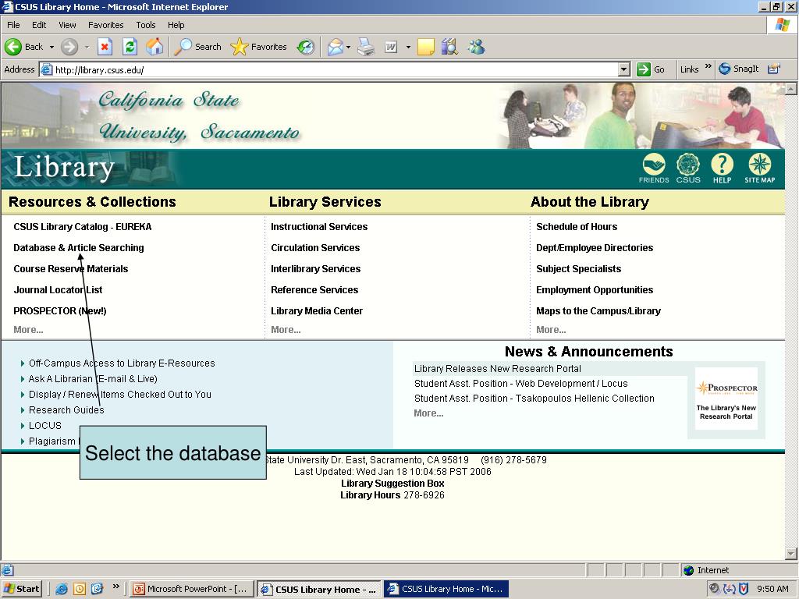799x599 pixels.
Task: Click More under Library Services
Action: [286, 330]
